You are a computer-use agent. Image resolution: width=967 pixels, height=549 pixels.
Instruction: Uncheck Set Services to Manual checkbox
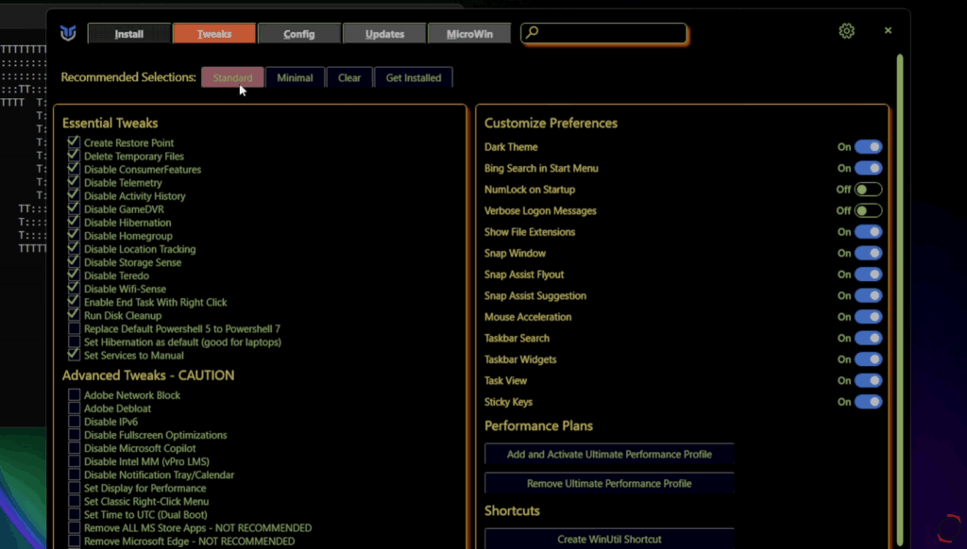(74, 355)
